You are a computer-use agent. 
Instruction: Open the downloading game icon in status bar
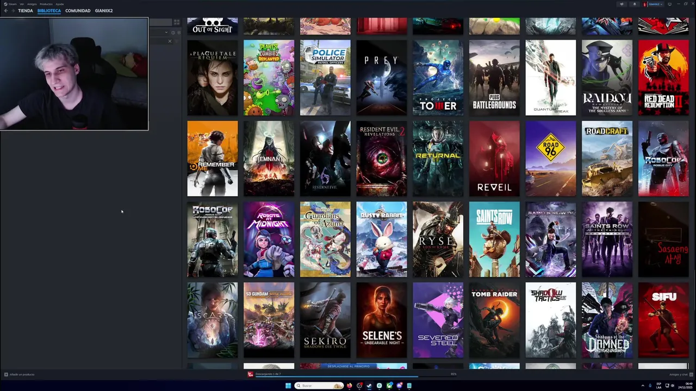tap(251, 374)
